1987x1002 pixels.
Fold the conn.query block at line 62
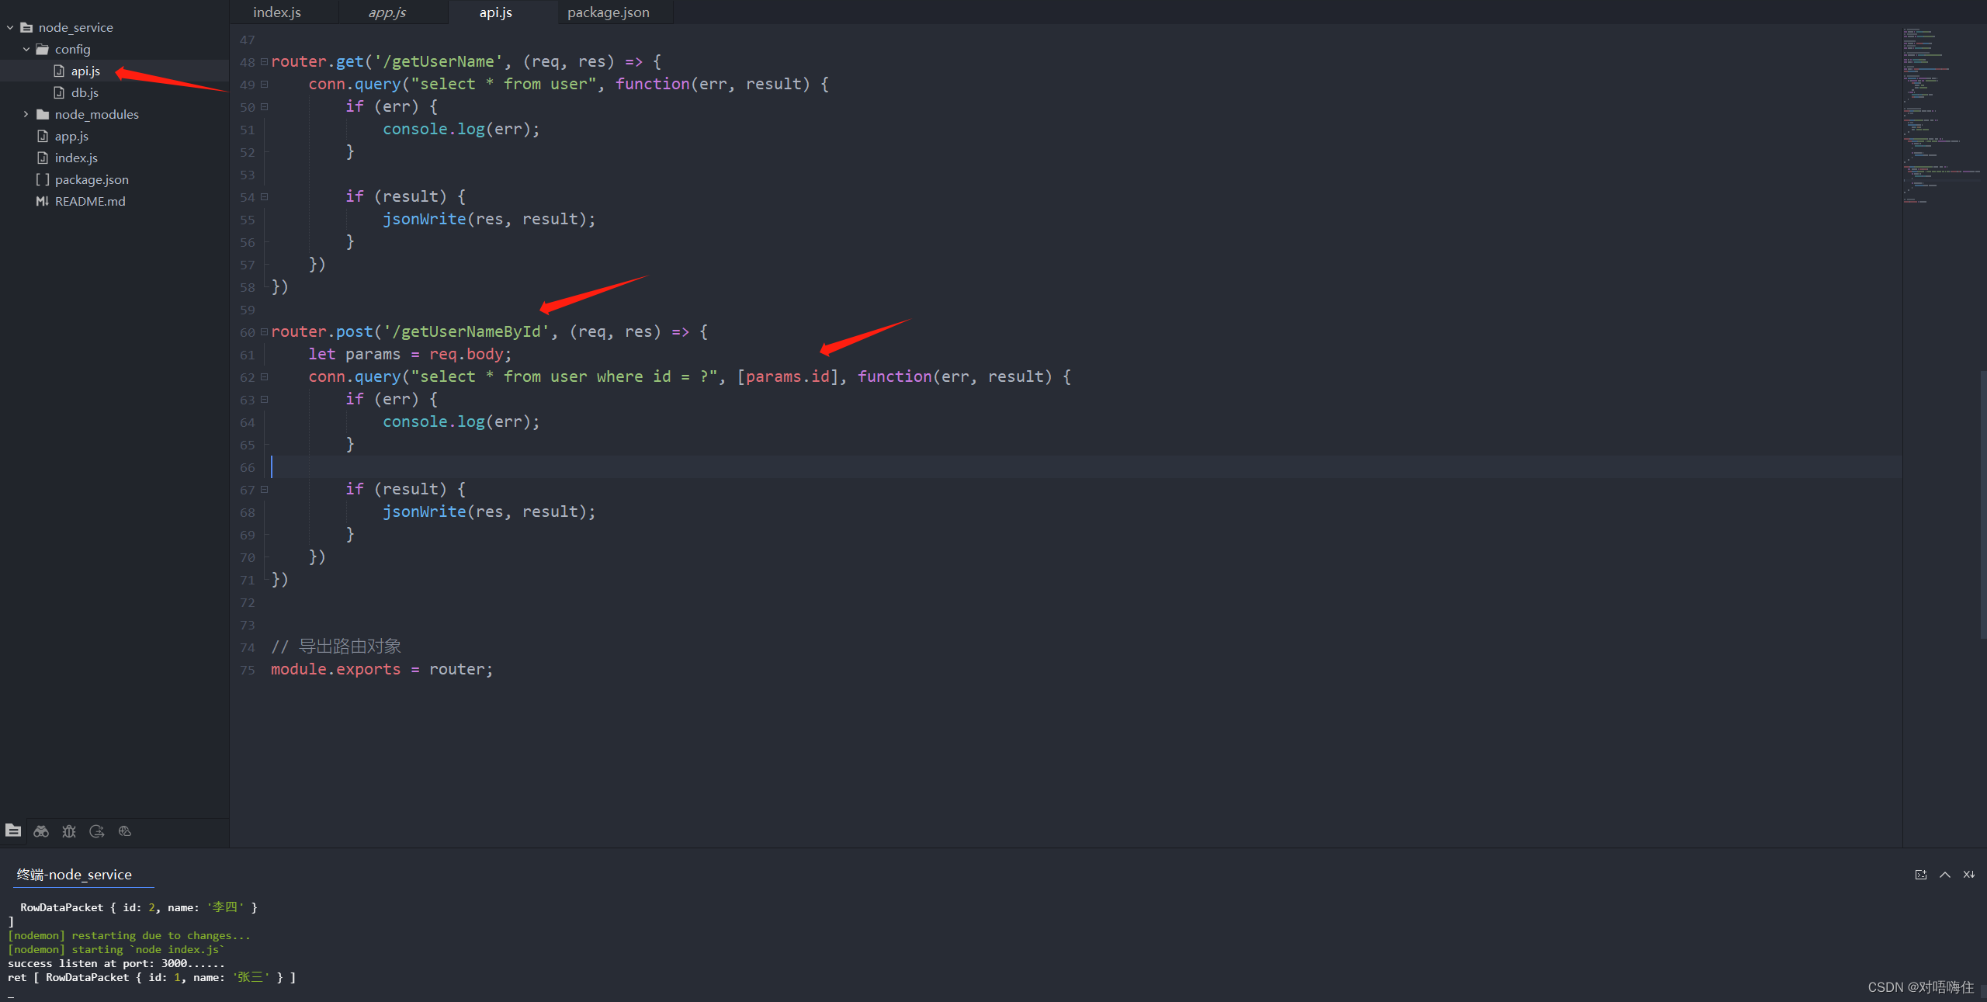point(265,377)
